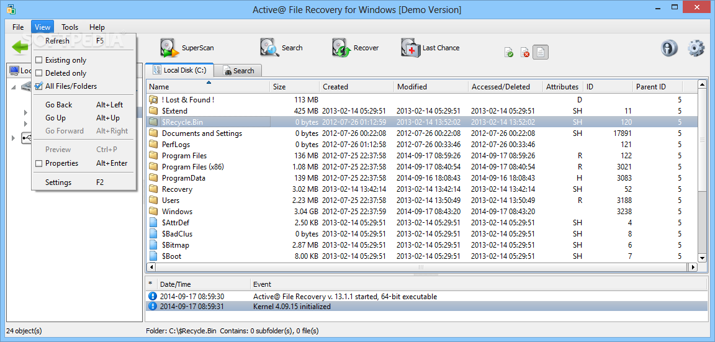The width and height of the screenshot is (715, 342).
Task: Switch to the Local Disk (C:) tab
Action: 179,70
